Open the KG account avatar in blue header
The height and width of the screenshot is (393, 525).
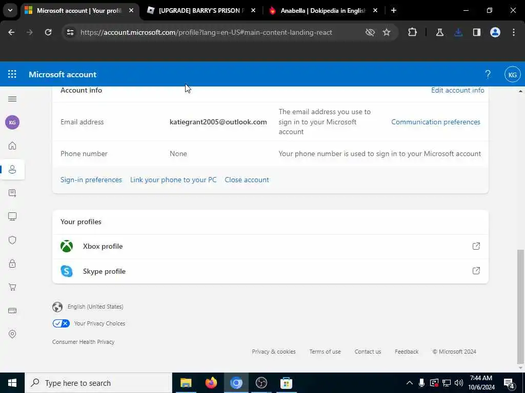(512, 75)
